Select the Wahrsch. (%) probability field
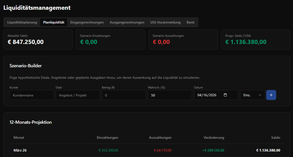The height and width of the screenshot is (157, 293). tap(170, 95)
